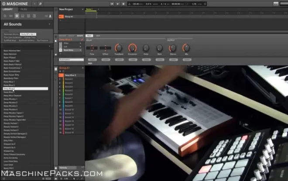Select the Effects browser type icon

coord(28,16)
